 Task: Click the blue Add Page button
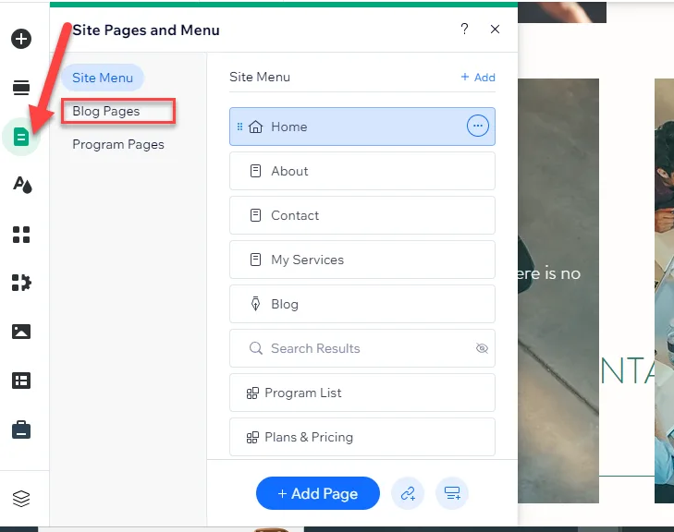click(318, 493)
